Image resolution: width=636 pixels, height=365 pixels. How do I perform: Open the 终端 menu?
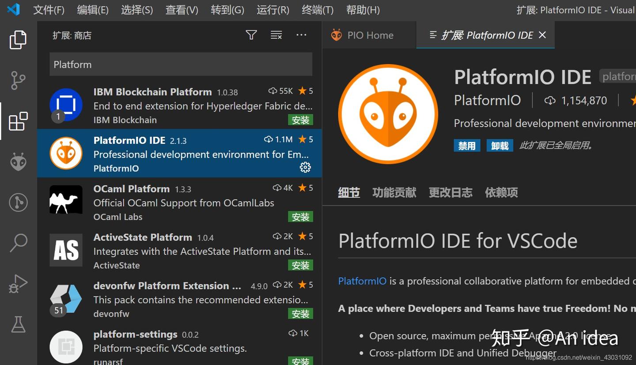317,10
